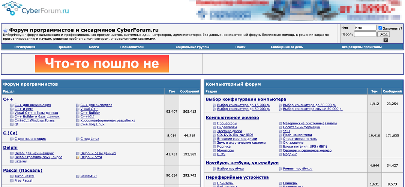Viewport: 405px width, 187px height.
Task: Click the folder icon next to C++ для начинающих
Action: click(x=12, y=105)
